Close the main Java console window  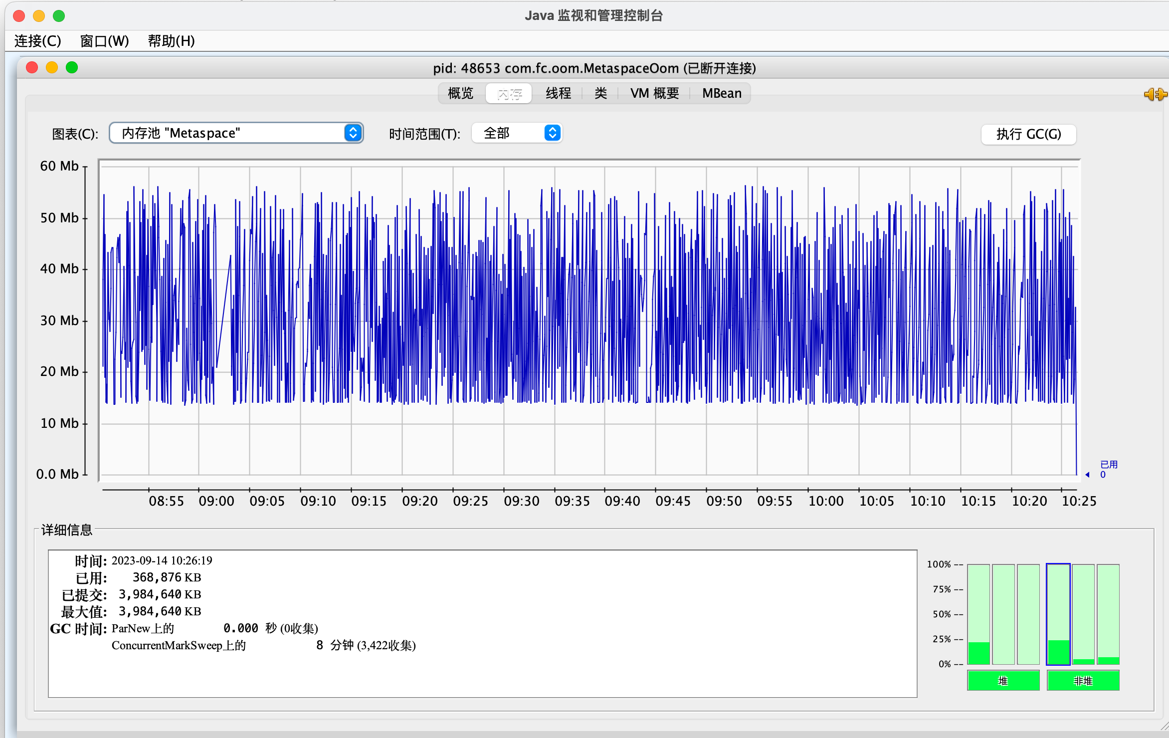[x=19, y=16]
